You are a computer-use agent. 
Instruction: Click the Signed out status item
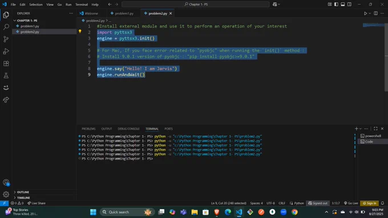(318, 203)
